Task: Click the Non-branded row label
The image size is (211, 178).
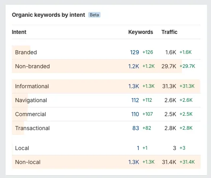Action: pyautogui.click(x=32, y=66)
